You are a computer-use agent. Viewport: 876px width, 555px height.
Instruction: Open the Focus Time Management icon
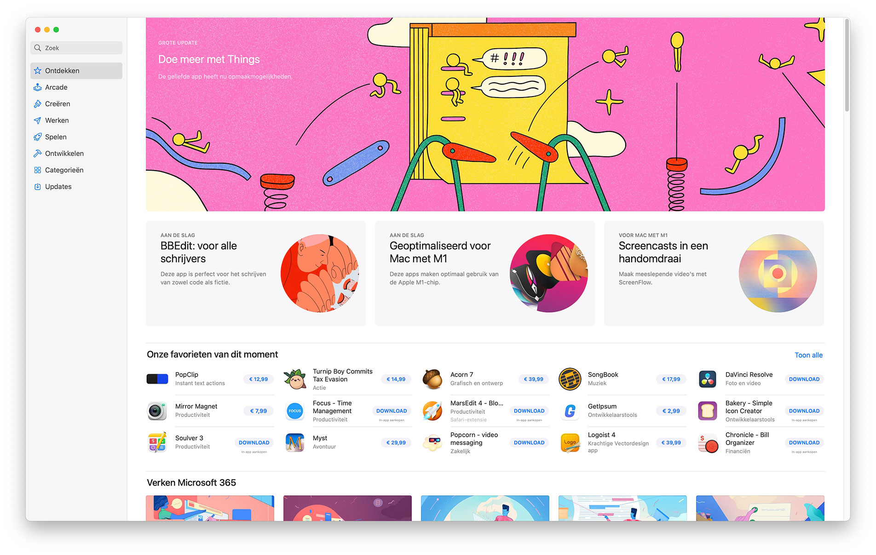point(295,411)
